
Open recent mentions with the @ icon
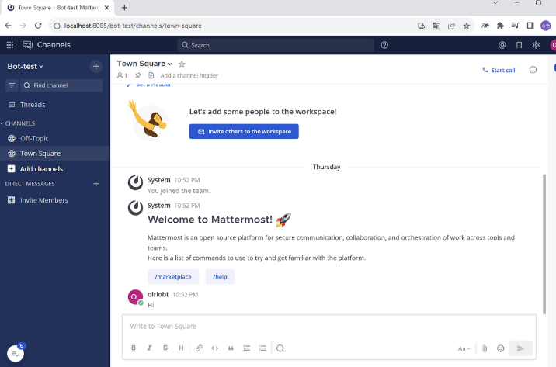502,45
